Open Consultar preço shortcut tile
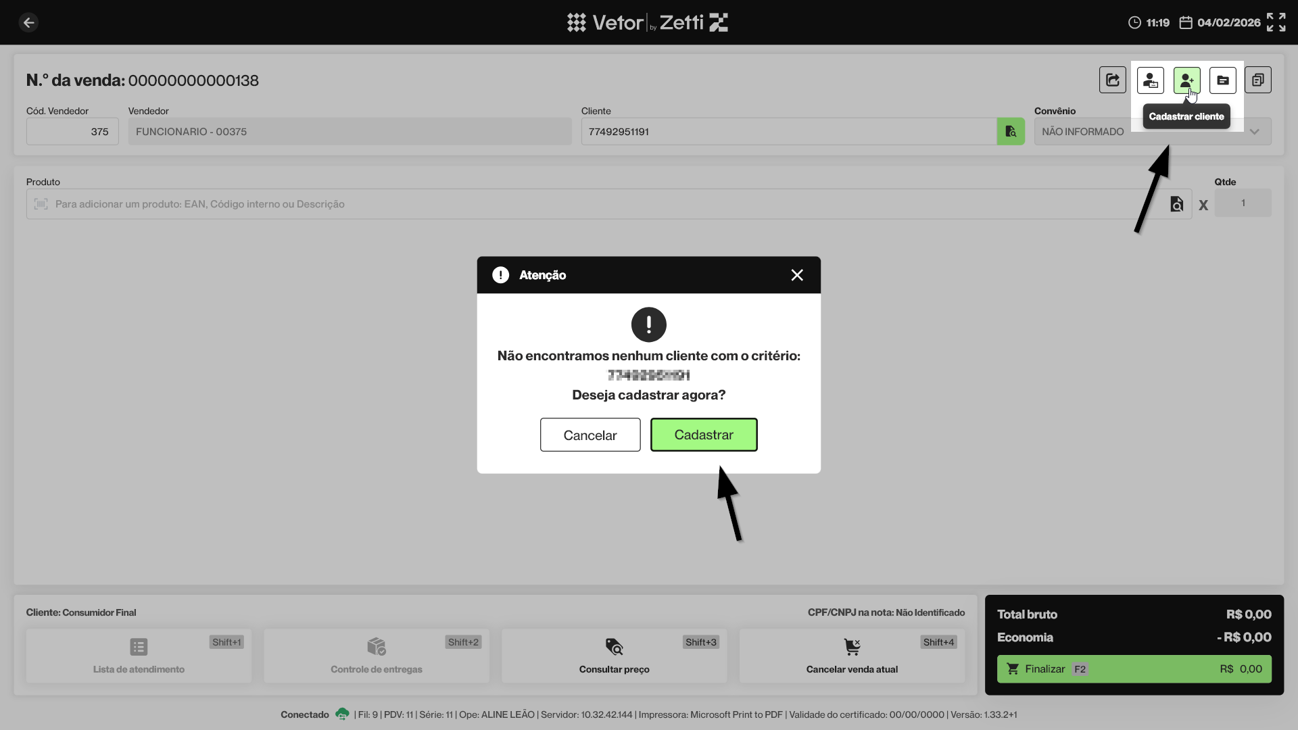 click(614, 655)
